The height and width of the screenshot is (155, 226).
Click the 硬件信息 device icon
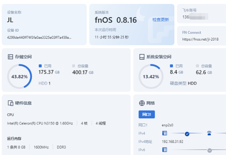pos(10,103)
